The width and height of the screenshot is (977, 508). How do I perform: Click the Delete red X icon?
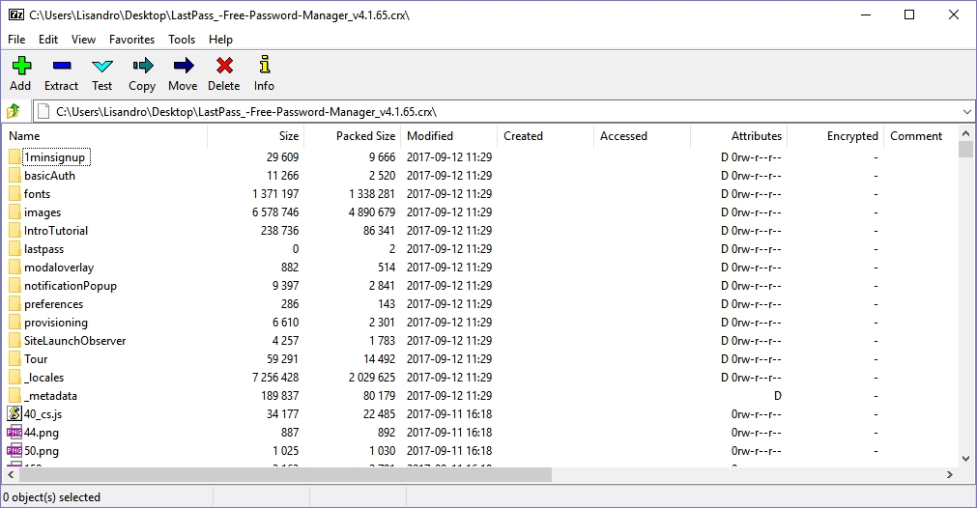pos(224,66)
